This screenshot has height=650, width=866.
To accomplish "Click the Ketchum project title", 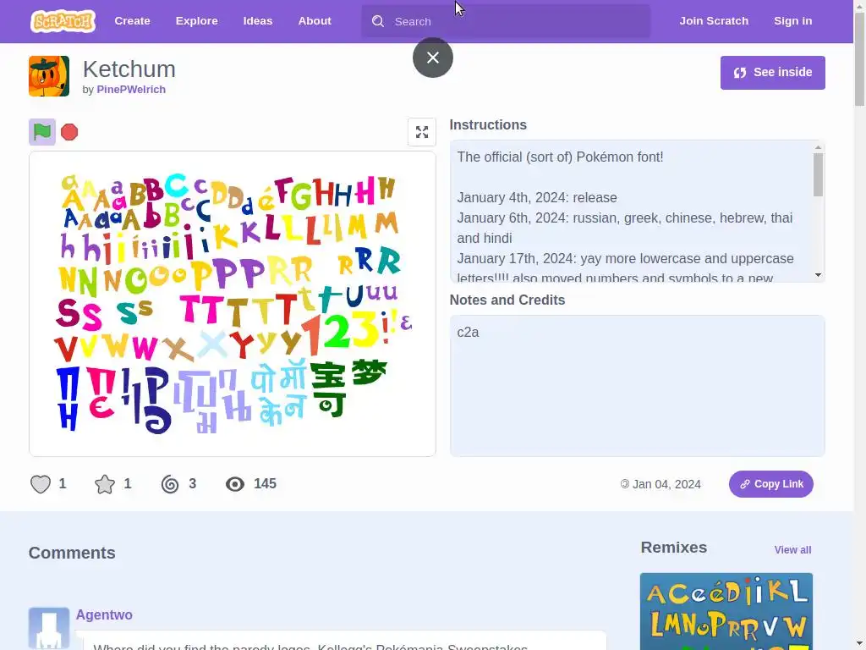I will pos(129,69).
